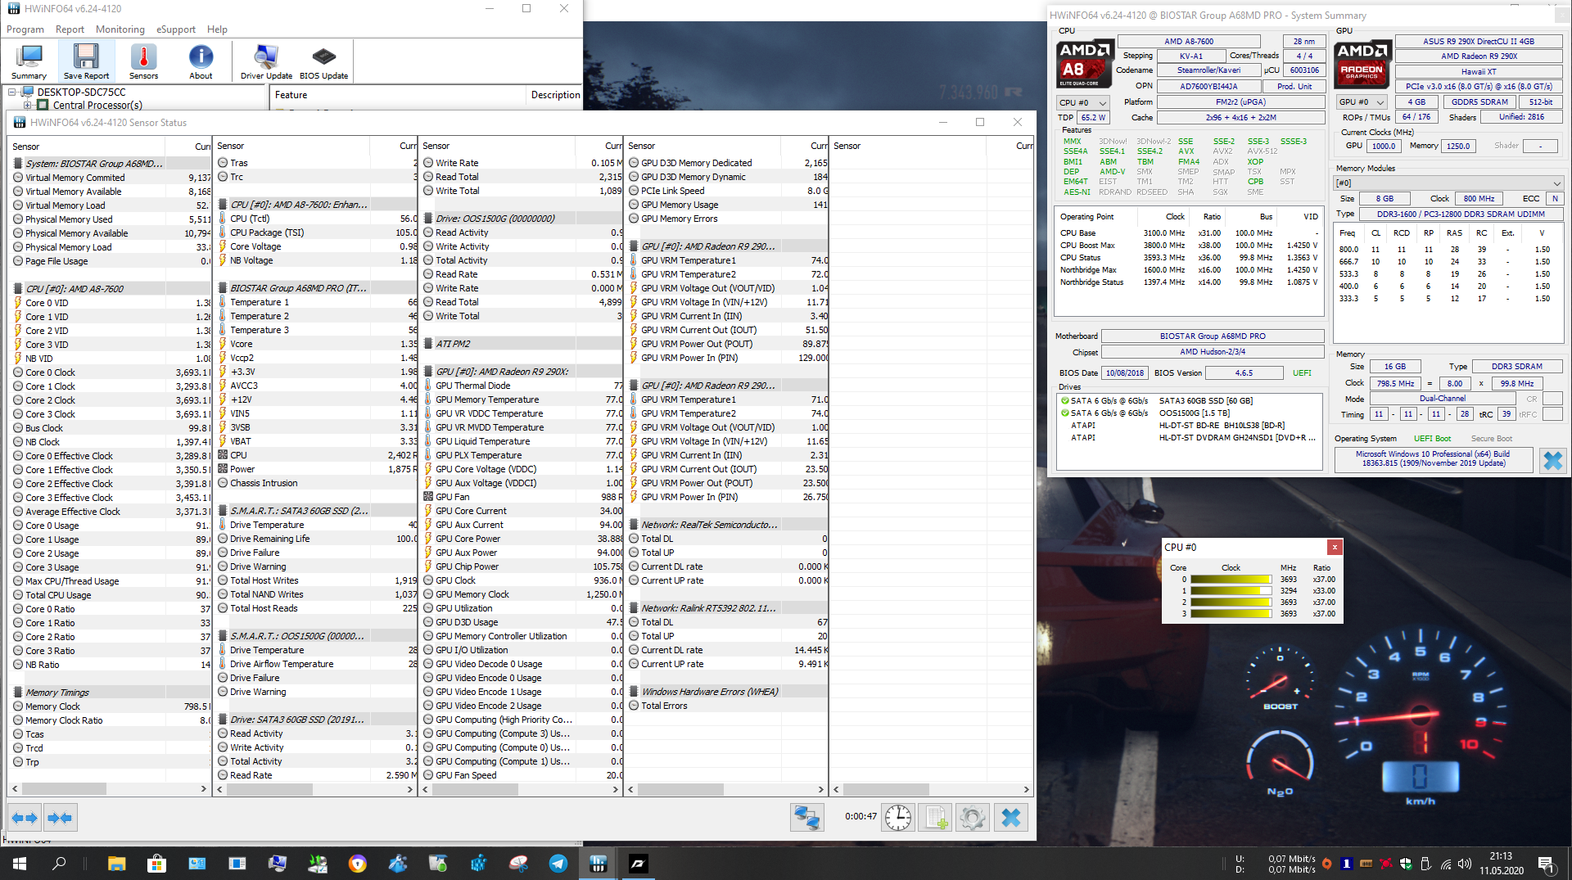Open Microsoft Store from the taskbar

pos(156,864)
